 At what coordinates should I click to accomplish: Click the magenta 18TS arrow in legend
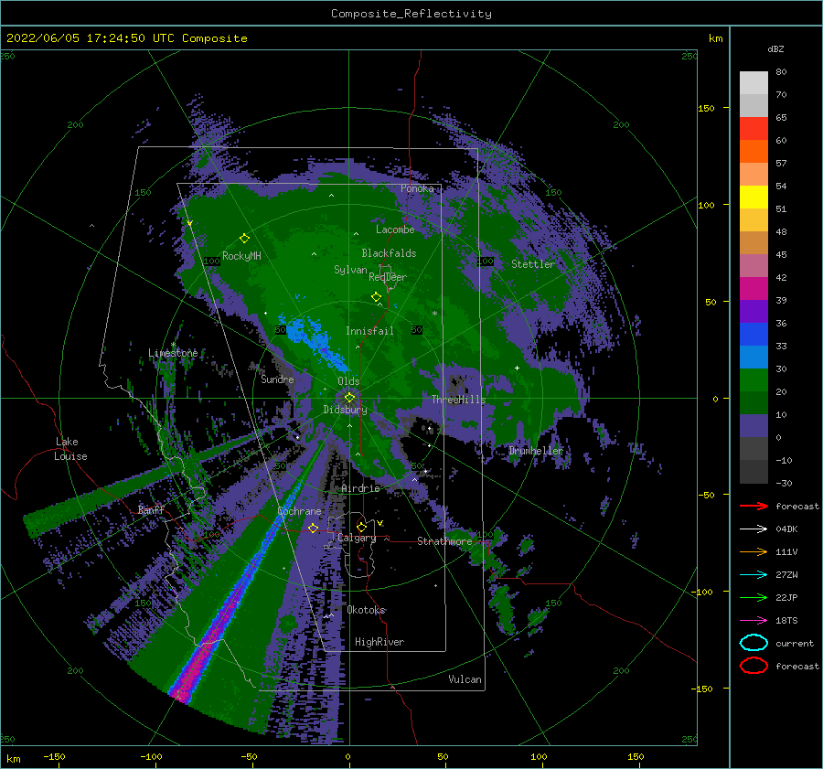(754, 621)
